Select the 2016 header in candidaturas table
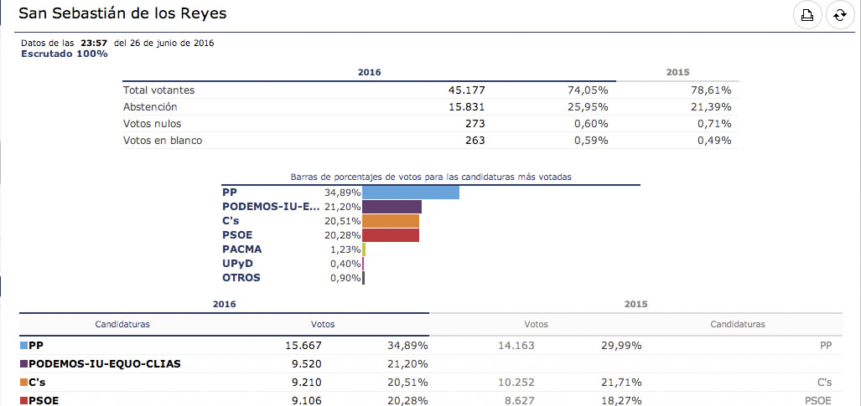Image resolution: width=861 pixels, height=406 pixels. (x=225, y=305)
